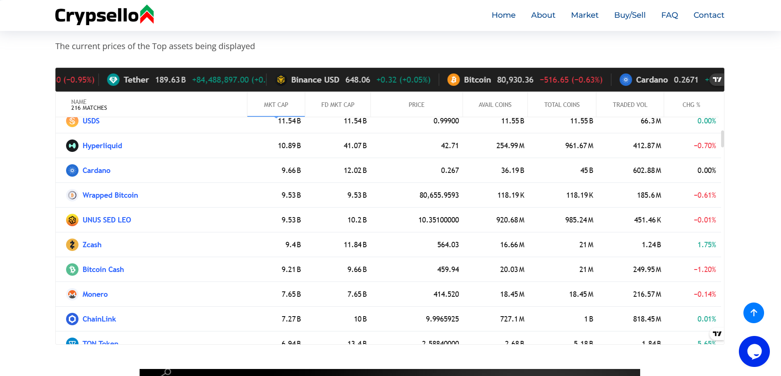Open the Hyperliquid link
The height and width of the screenshot is (376, 781).
[x=102, y=146]
